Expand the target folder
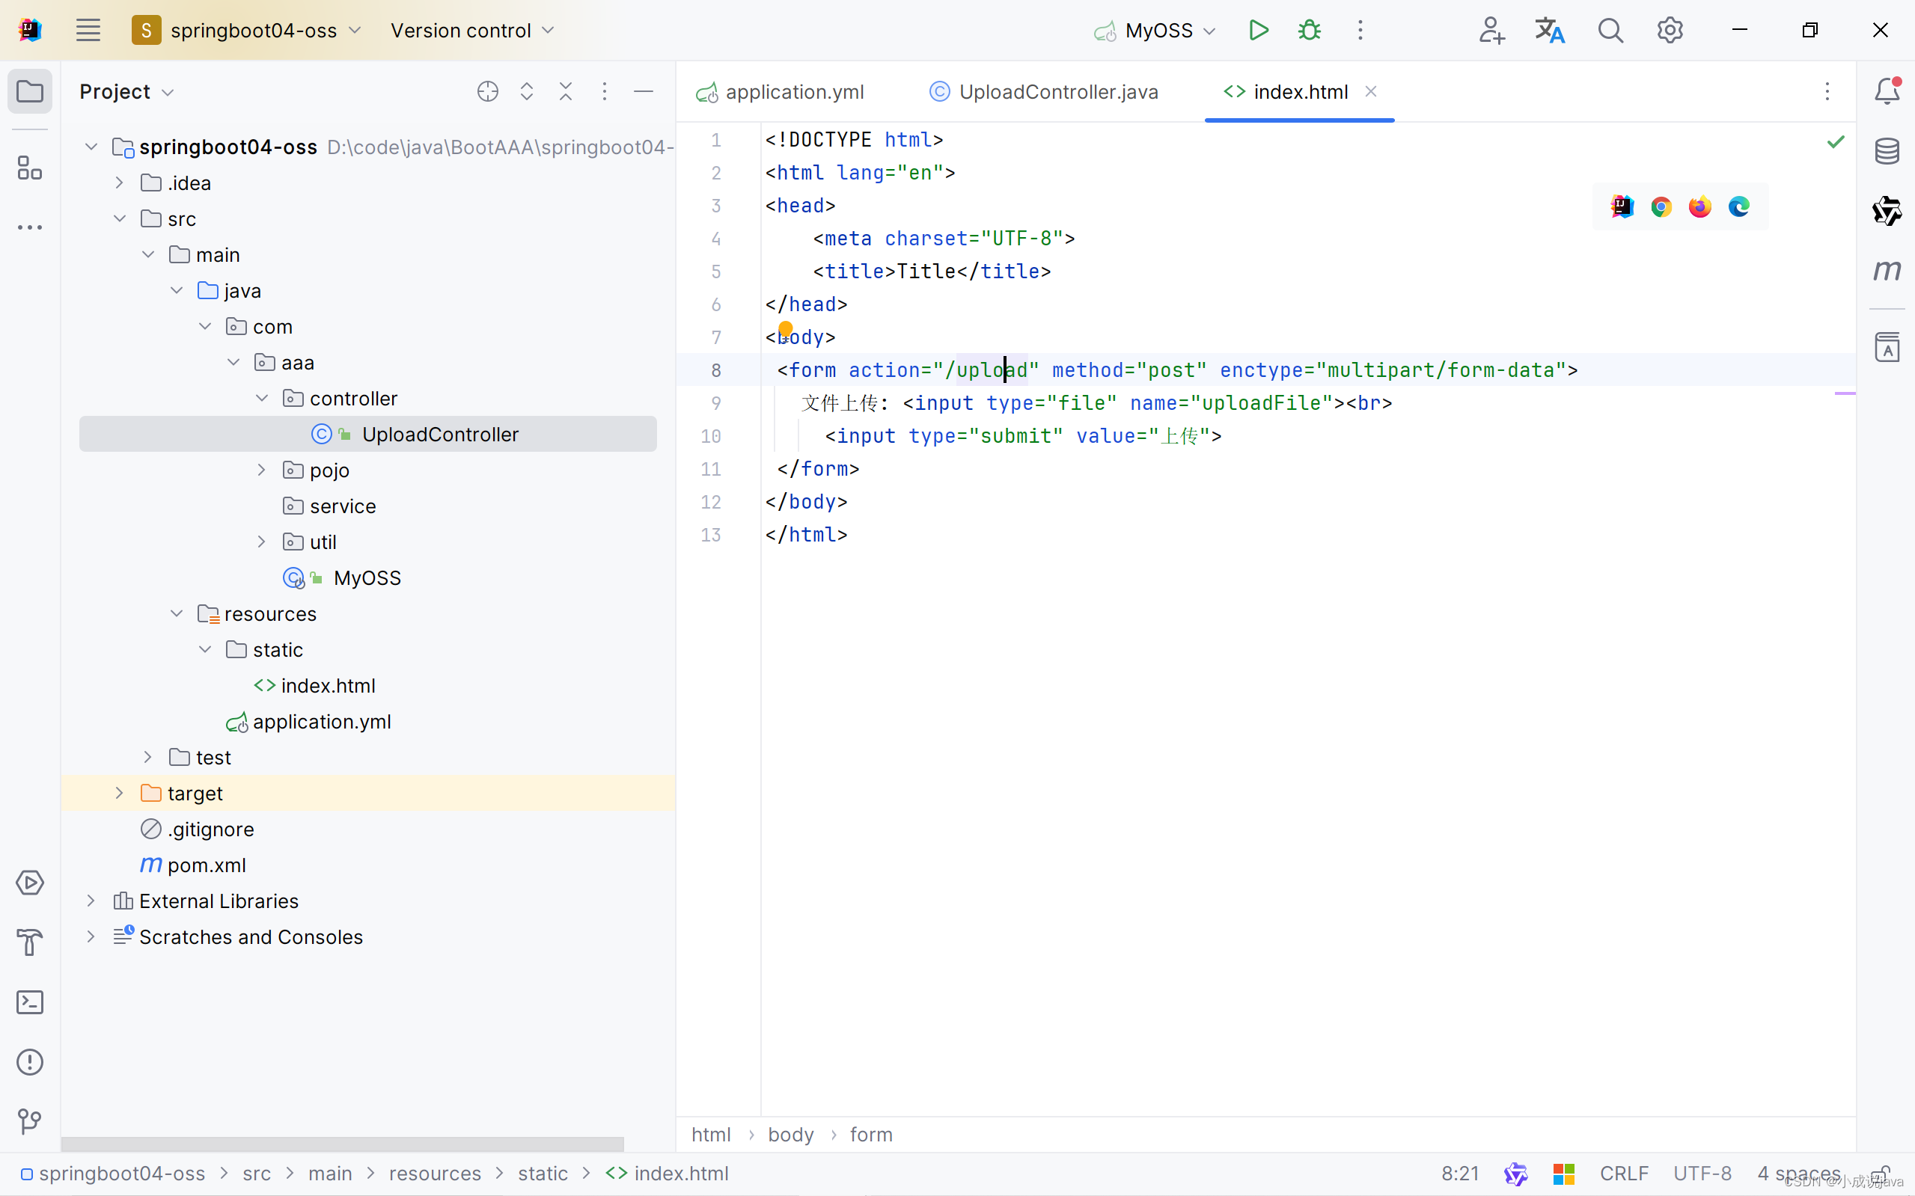This screenshot has height=1196, width=1915. [x=120, y=793]
